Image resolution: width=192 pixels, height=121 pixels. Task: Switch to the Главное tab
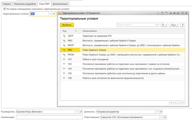(x=7, y=4)
